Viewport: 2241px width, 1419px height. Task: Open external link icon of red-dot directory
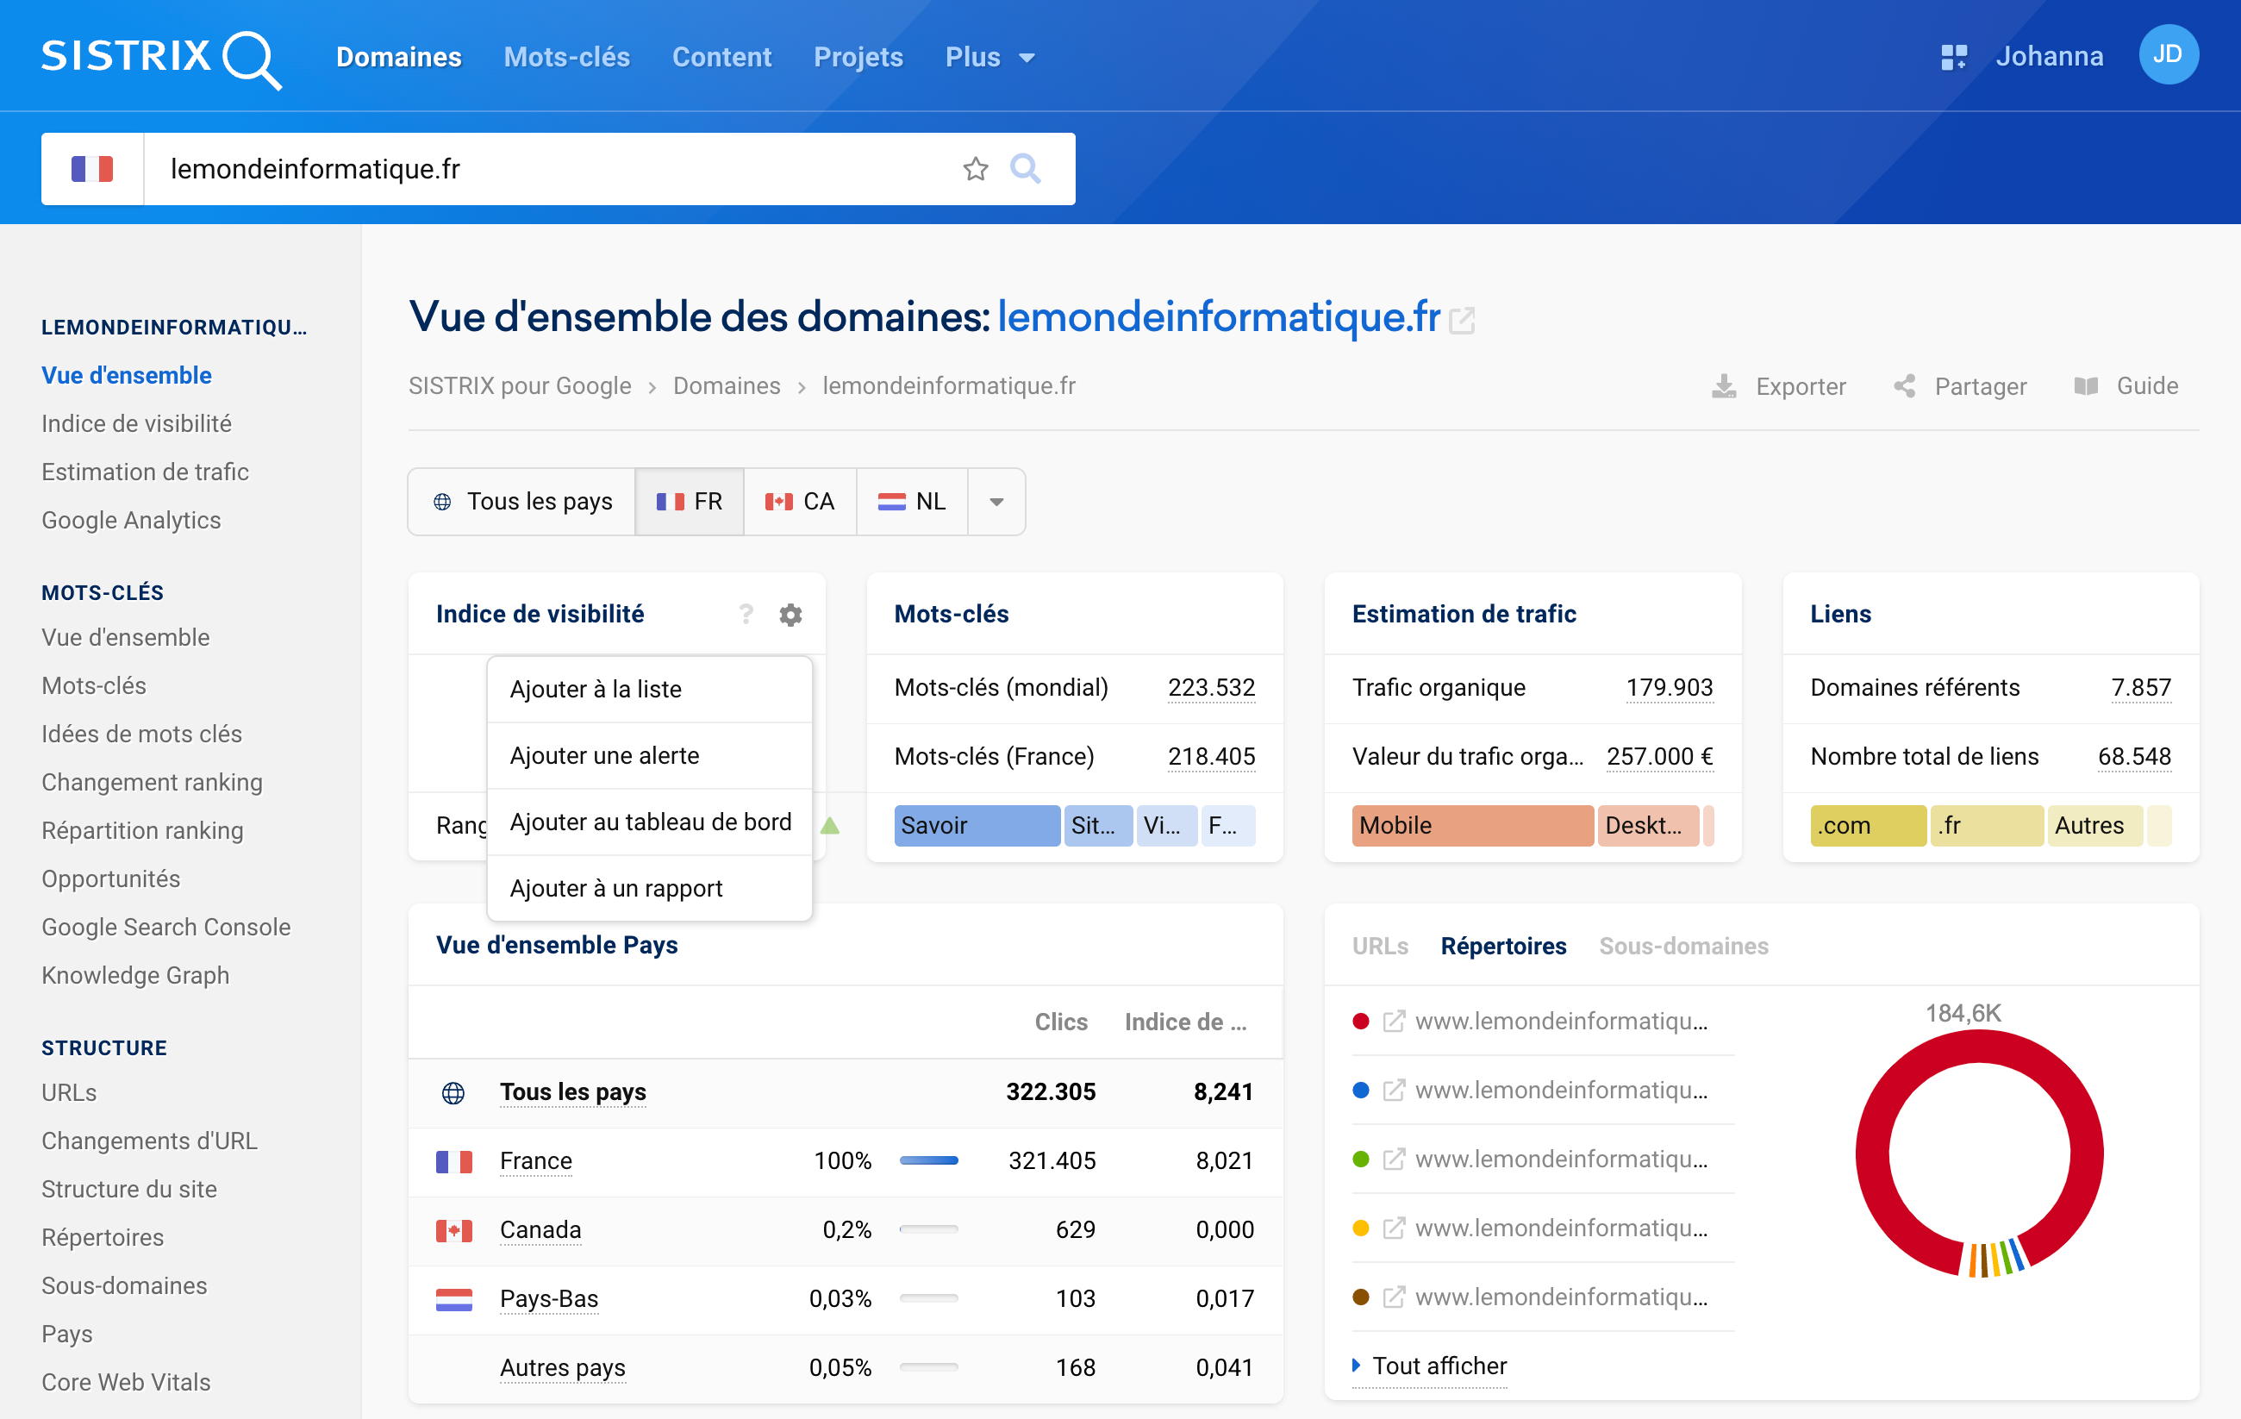pos(1393,1022)
